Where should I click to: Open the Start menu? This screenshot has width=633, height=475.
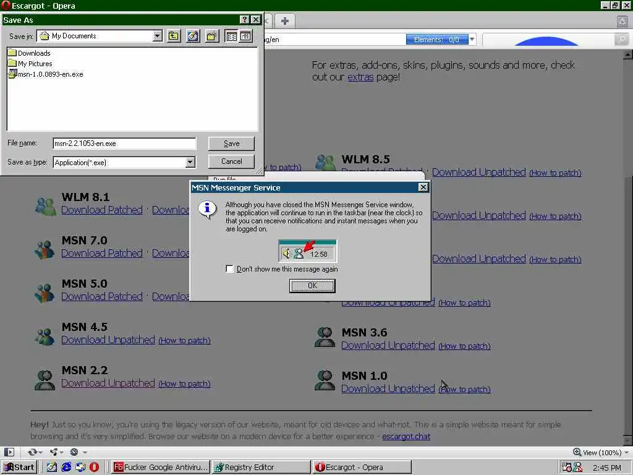click(x=19, y=468)
